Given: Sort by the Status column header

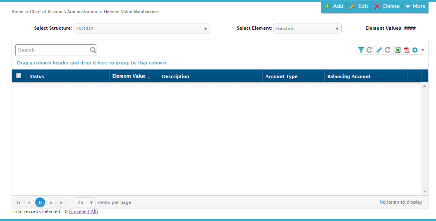Looking at the screenshot, I should pyautogui.click(x=68, y=76).
